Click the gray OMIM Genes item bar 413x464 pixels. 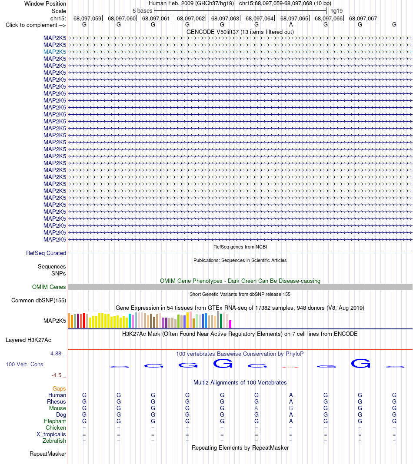tap(240, 287)
